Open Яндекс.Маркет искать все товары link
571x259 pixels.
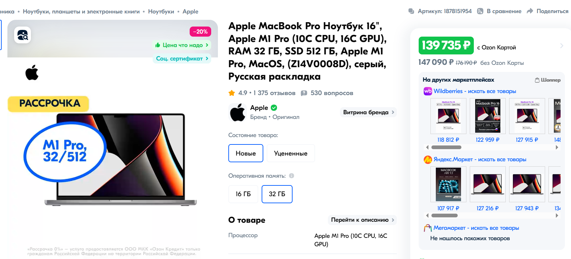point(480,159)
